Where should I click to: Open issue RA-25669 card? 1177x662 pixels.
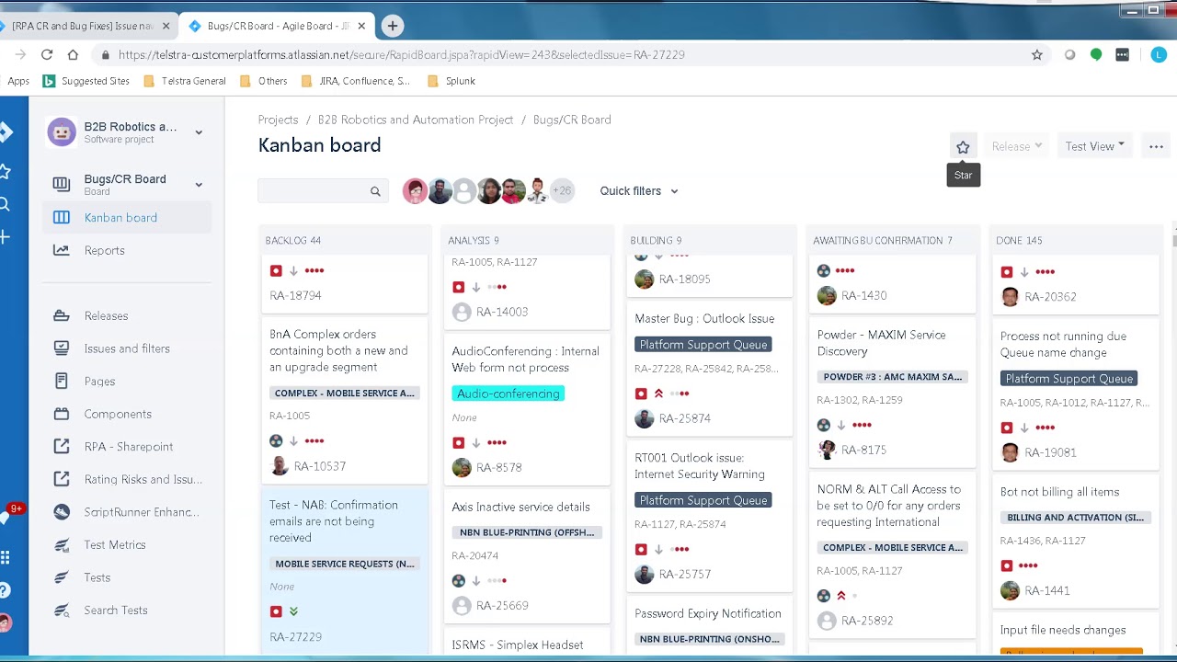502,605
